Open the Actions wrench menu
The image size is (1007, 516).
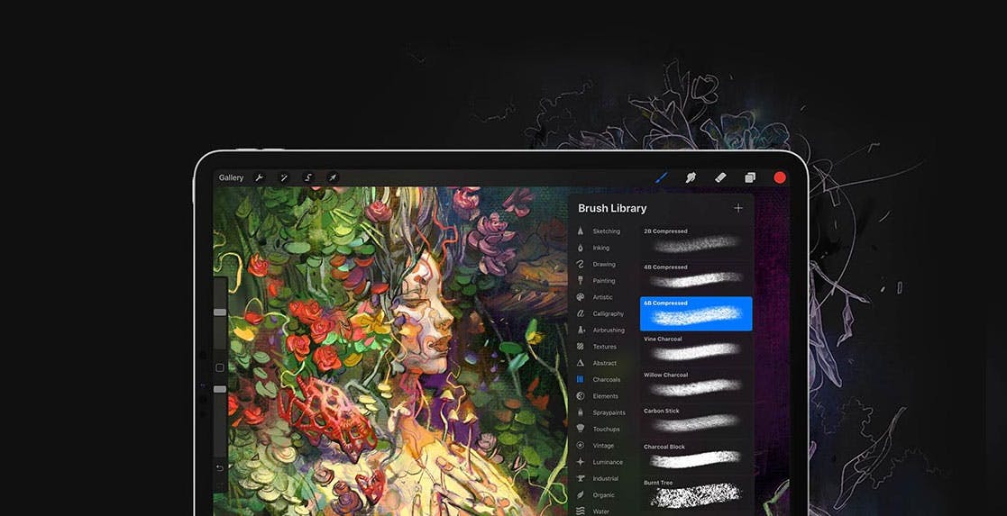pyautogui.click(x=260, y=177)
